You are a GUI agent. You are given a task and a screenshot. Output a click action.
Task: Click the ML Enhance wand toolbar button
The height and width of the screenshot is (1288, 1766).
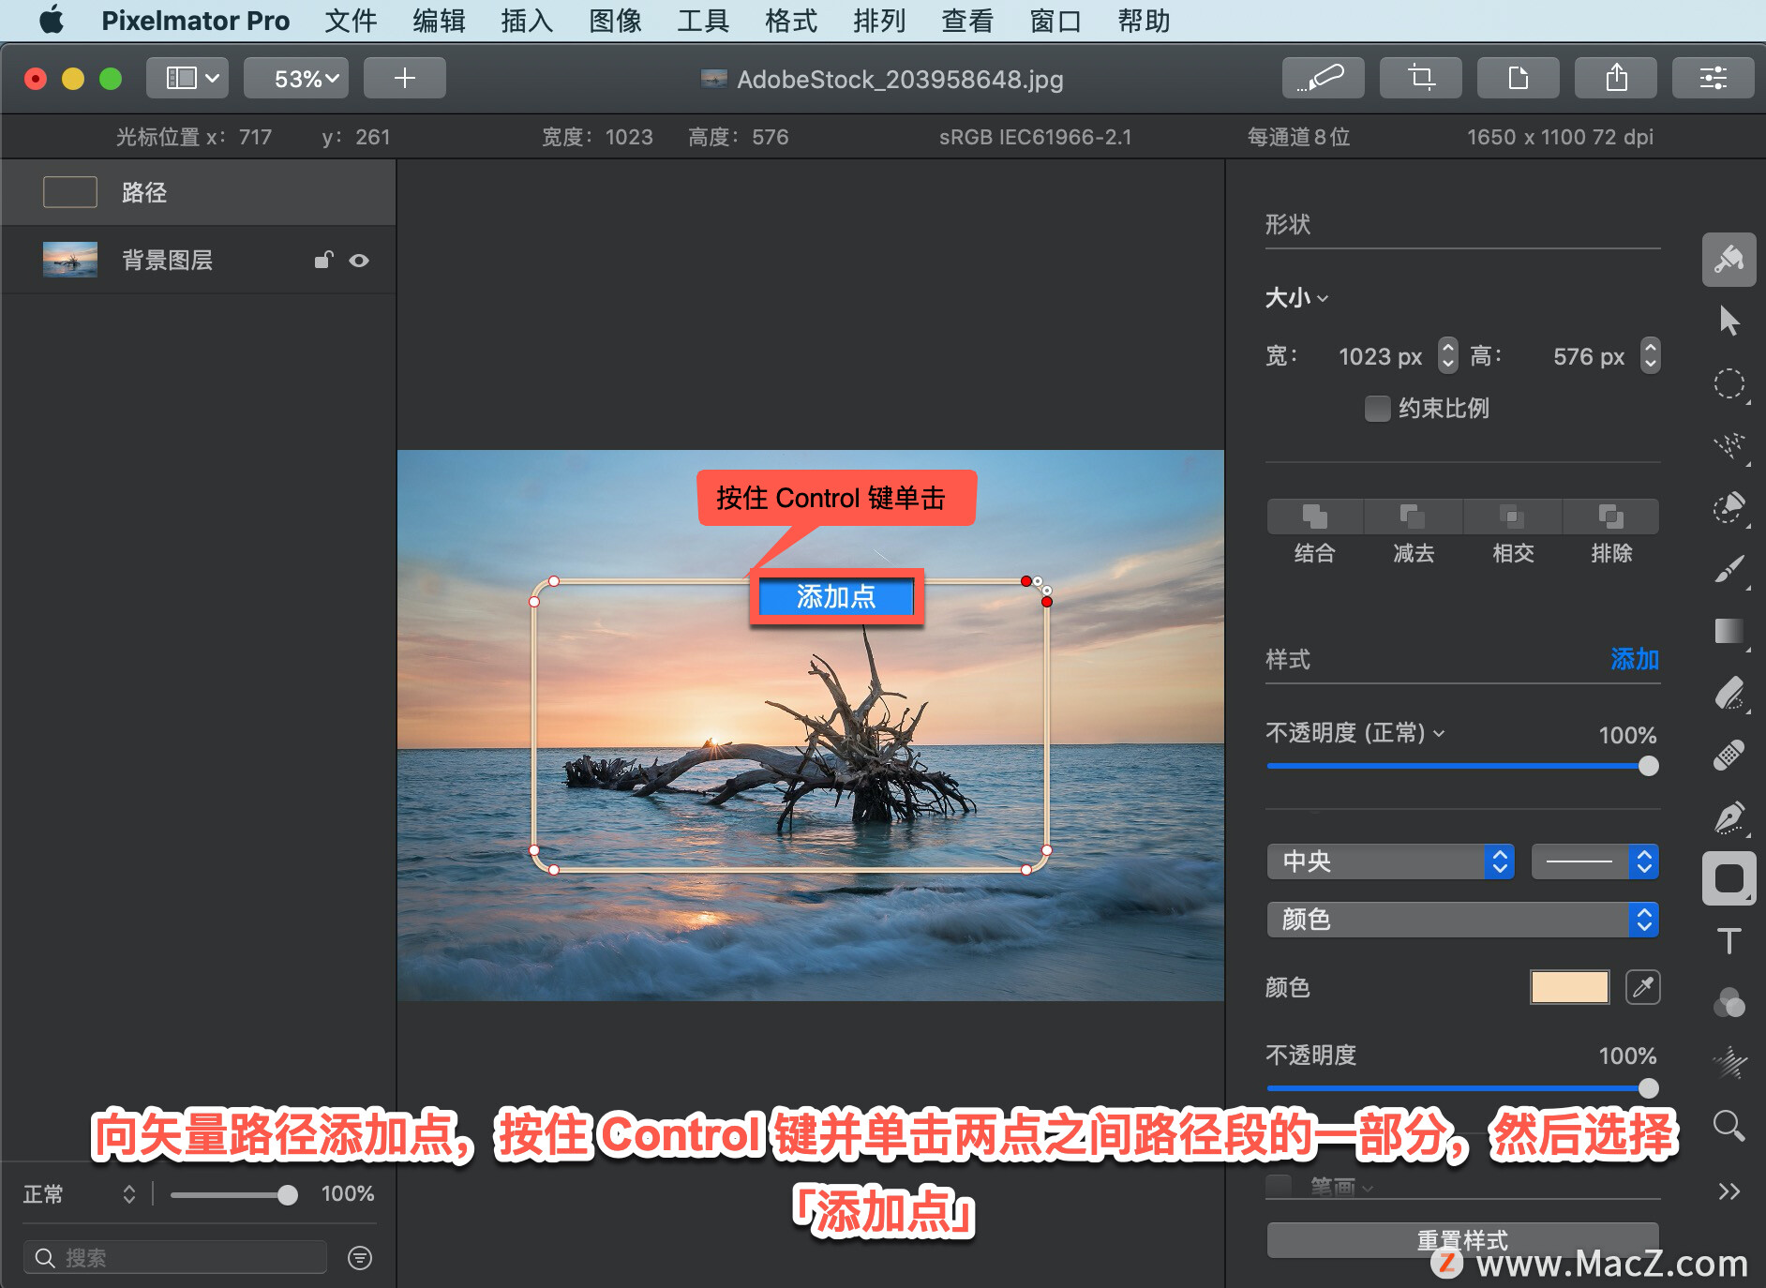point(1323,78)
